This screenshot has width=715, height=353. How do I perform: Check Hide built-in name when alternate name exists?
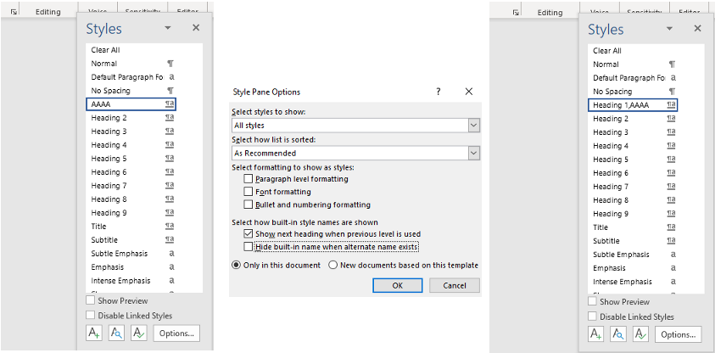tap(248, 247)
